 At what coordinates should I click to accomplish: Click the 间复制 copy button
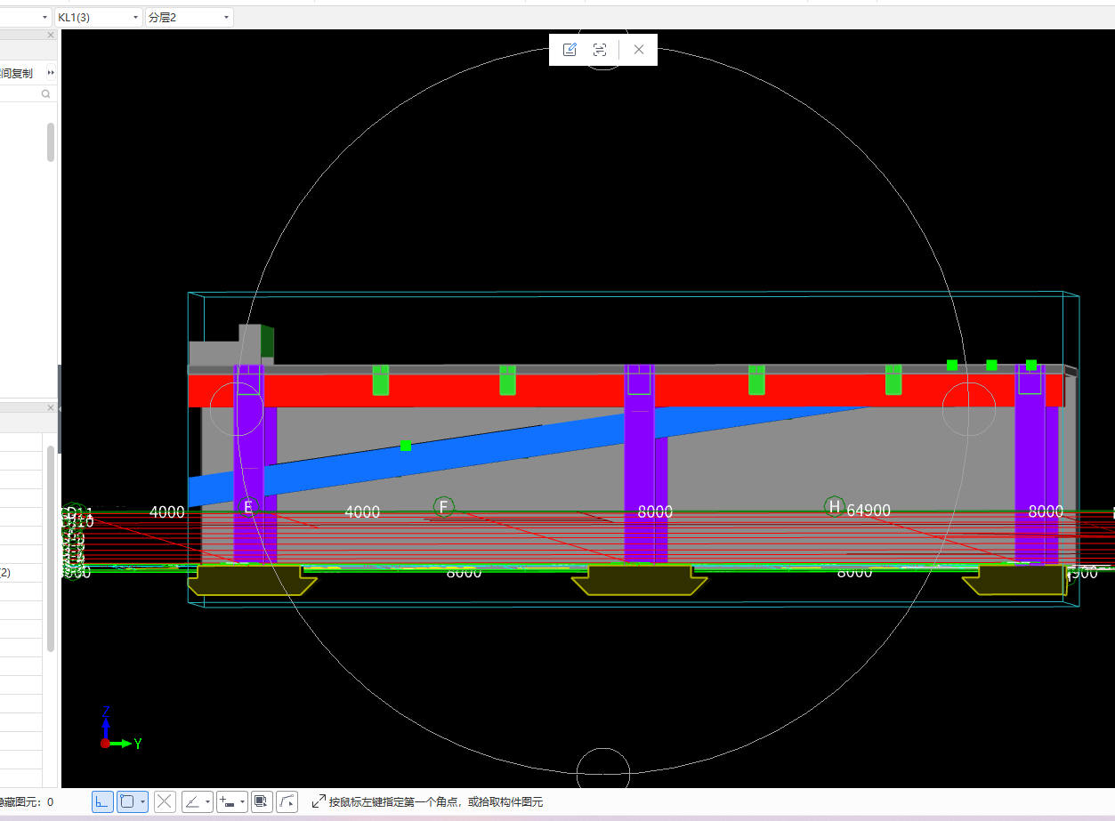pos(16,73)
